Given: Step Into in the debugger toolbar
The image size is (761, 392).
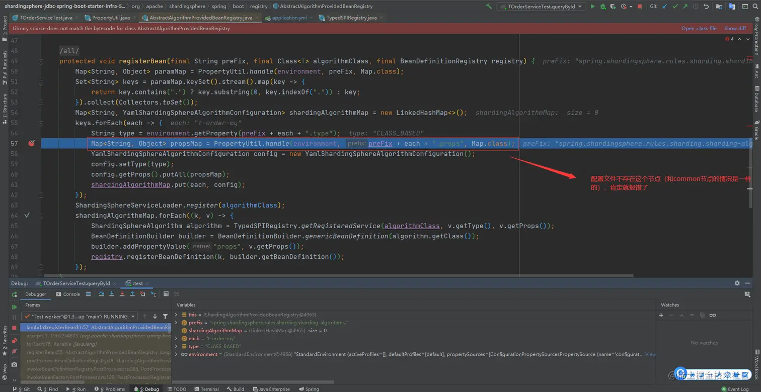Looking at the screenshot, I should (112, 294).
